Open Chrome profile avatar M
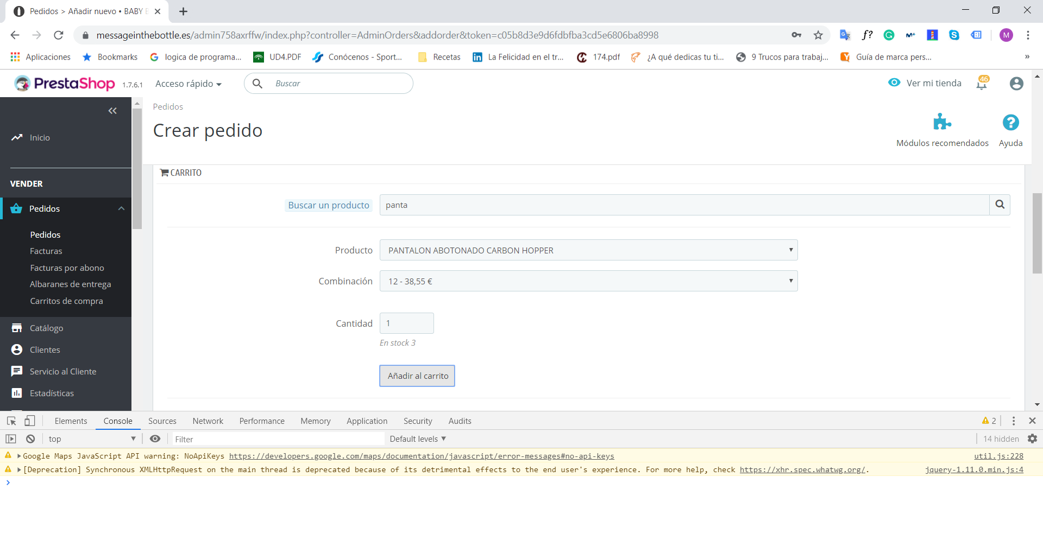 1006,35
